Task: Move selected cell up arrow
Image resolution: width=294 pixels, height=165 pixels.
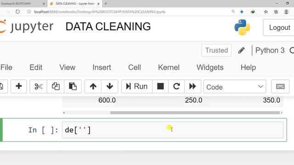Action: 93,87
